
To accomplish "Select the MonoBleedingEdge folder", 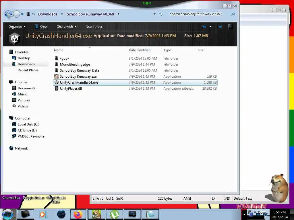I will coord(75,64).
